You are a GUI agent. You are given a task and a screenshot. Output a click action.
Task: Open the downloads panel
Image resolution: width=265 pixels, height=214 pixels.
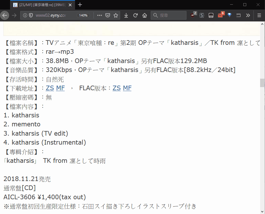coord(126,15)
